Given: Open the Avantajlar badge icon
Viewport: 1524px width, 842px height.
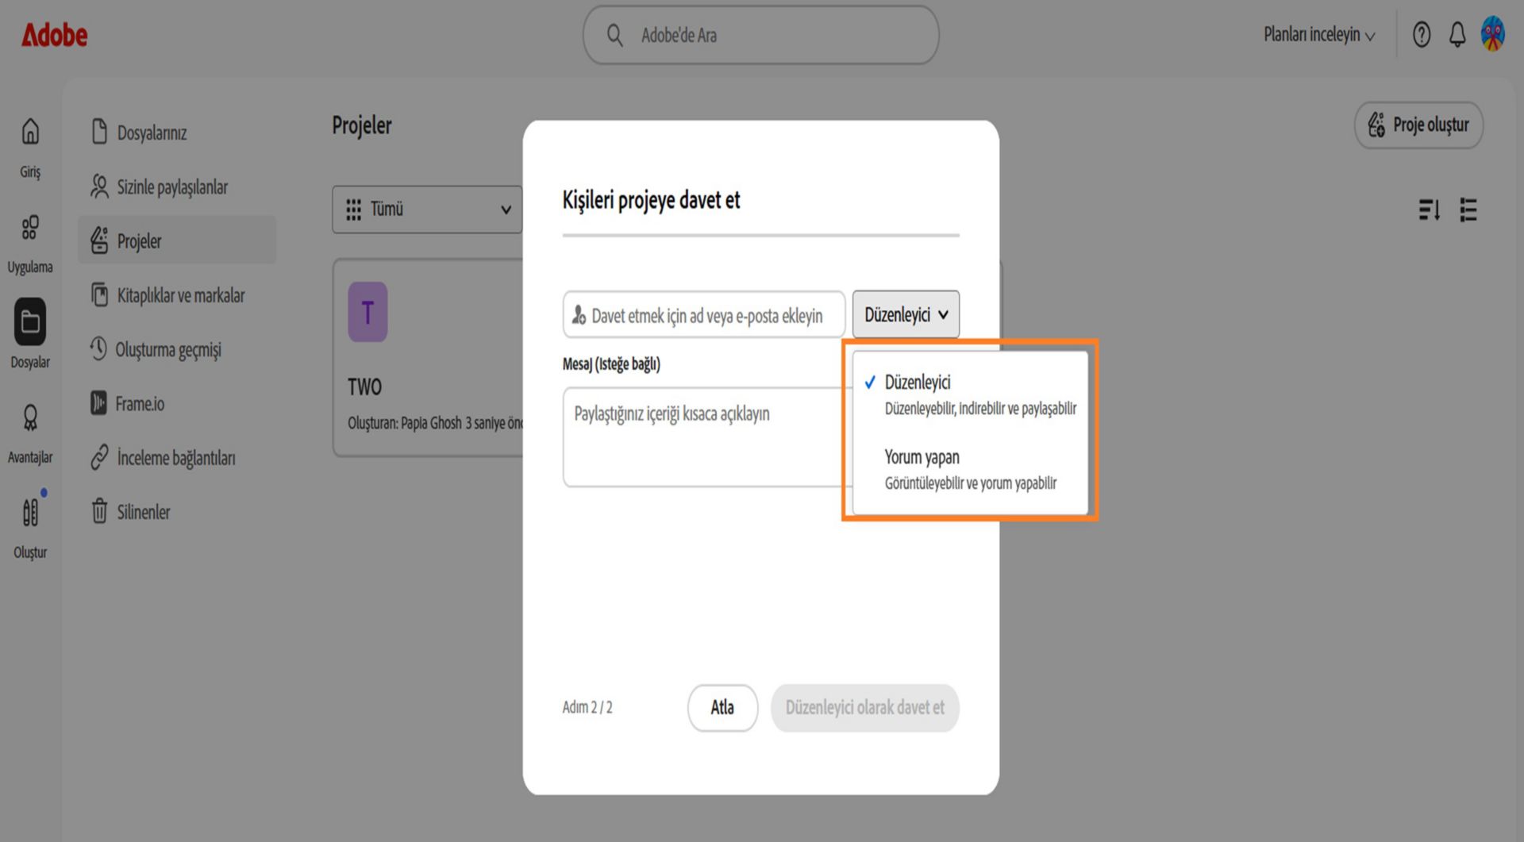Looking at the screenshot, I should [30, 417].
